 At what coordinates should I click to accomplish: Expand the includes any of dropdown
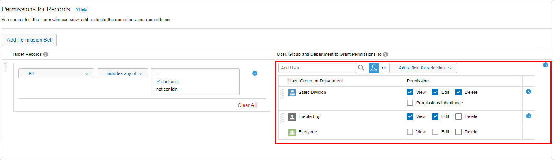click(x=122, y=73)
